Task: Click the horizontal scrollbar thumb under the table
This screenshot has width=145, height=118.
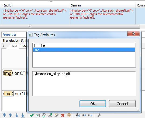Action: (x=70, y=26)
